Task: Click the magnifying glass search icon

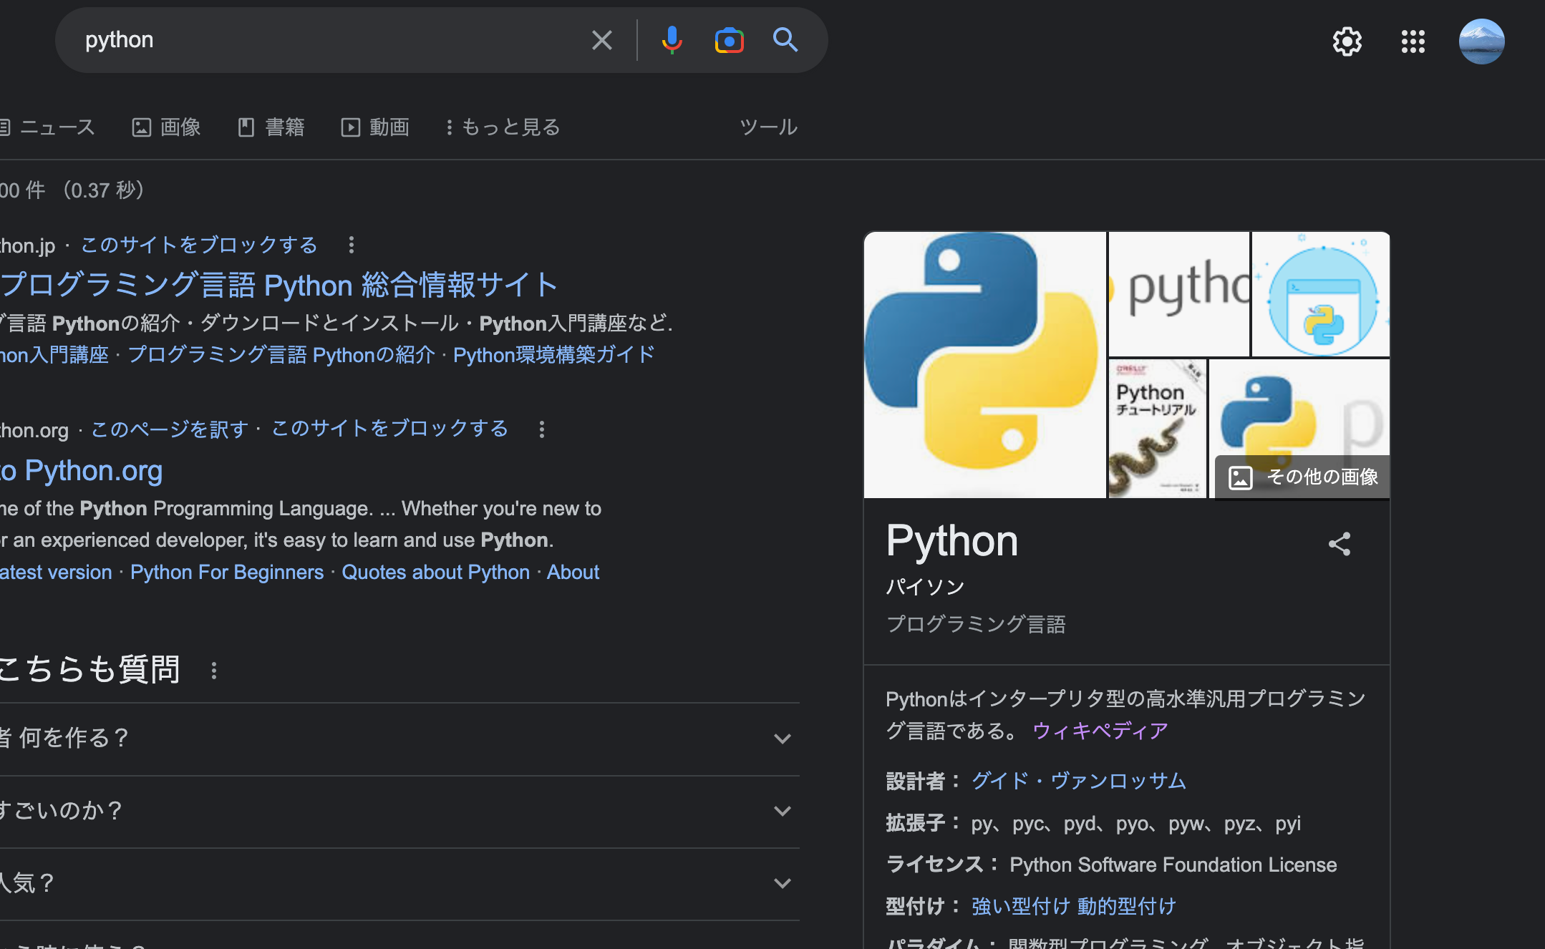Action: pos(785,40)
